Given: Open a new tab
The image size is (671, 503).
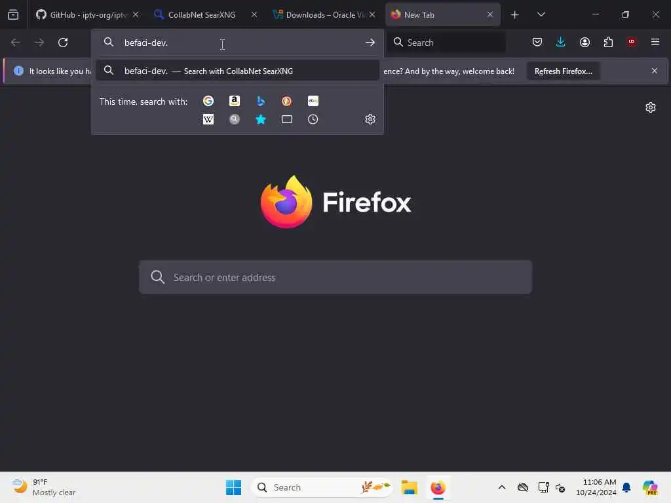Looking at the screenshot, I should pos(515,15).
